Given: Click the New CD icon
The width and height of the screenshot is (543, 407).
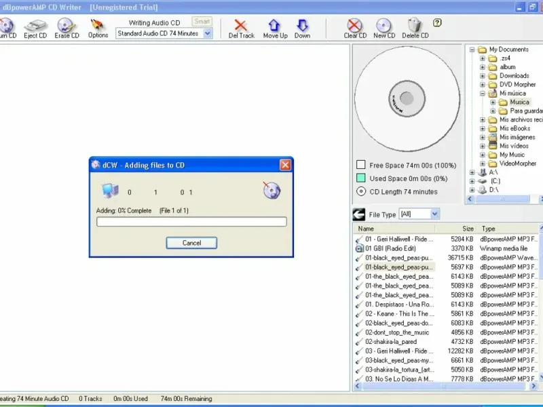Looking at the screenshot, I should tap(383, 25).
